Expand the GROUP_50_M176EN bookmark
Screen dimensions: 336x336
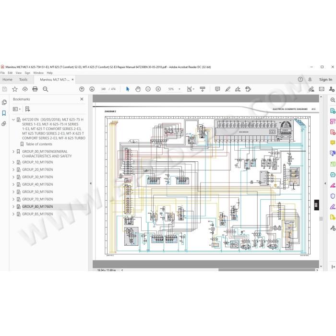coord(13,192)
